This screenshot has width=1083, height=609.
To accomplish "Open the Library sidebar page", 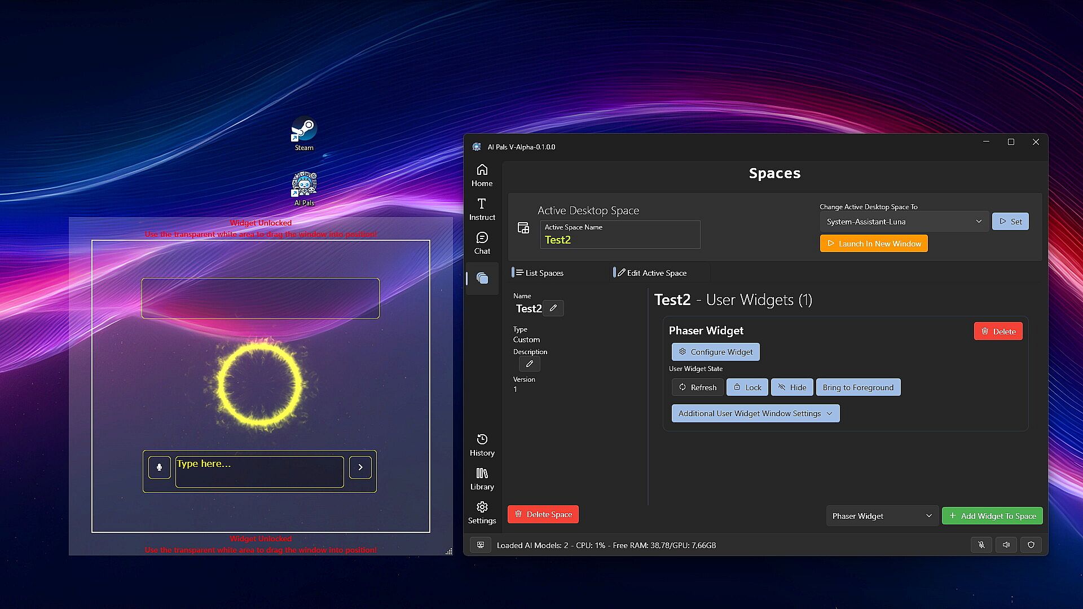I will point(482,479).
